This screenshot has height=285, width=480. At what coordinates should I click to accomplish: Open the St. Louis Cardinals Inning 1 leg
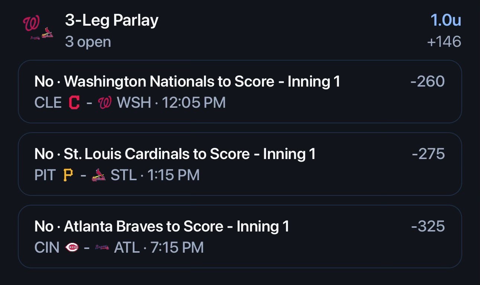coord(240,164)
